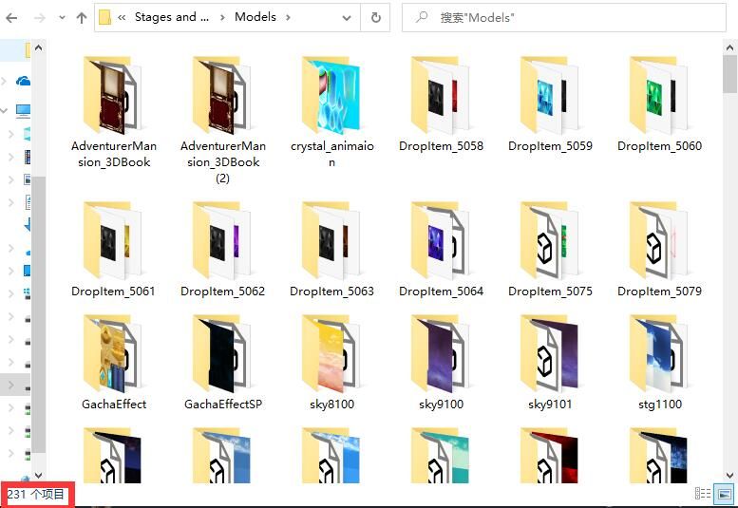Select the stg1100 folder
738x508 pixels.
point(659,362)
